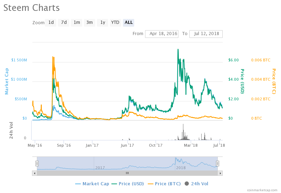The image size is (281, 193).
Task: Click the $1 500M market cap label
Action: click(x=19, y=60)
